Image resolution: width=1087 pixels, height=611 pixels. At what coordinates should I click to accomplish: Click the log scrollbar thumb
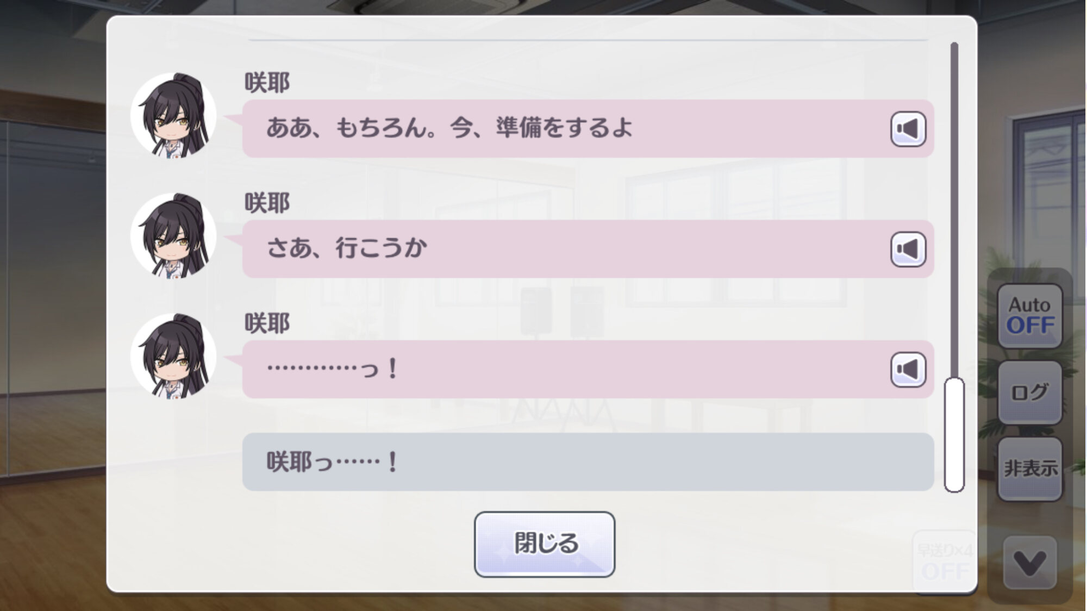pyautogui.click(x=954, y=435)
